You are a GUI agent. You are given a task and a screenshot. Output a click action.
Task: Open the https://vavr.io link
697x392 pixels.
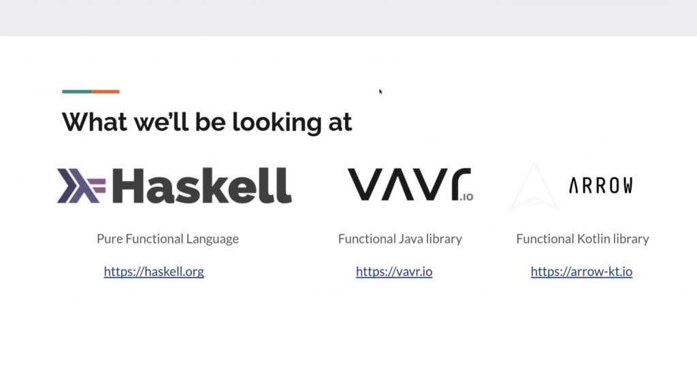pos(394,272)
